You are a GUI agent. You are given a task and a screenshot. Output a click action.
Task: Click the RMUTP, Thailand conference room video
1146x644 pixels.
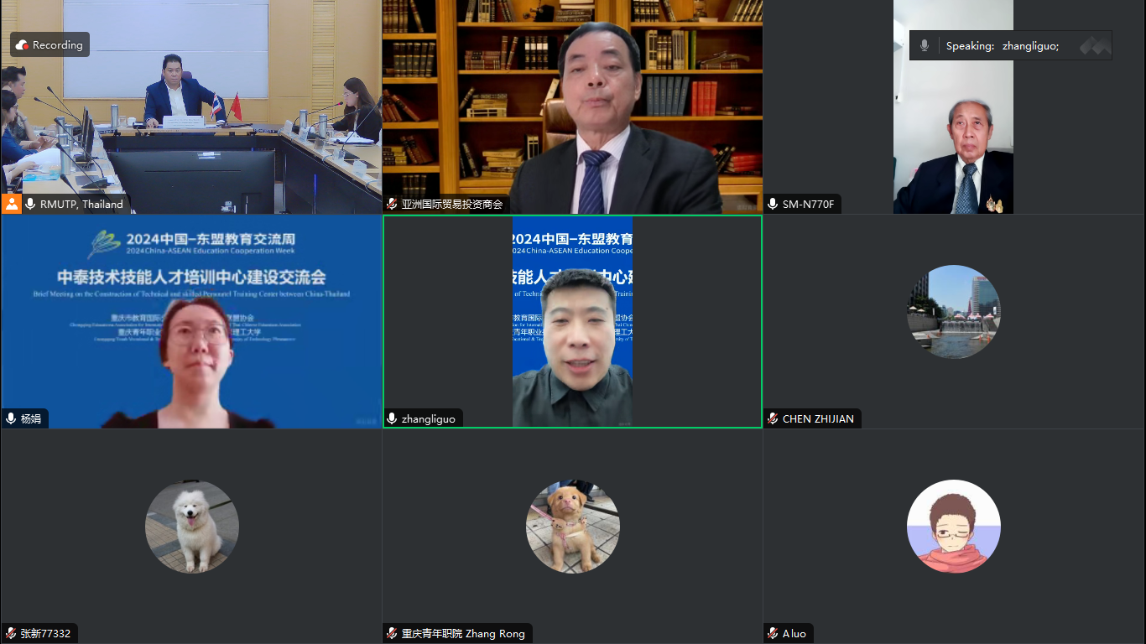pyautogui.click(x=191, y=109)
